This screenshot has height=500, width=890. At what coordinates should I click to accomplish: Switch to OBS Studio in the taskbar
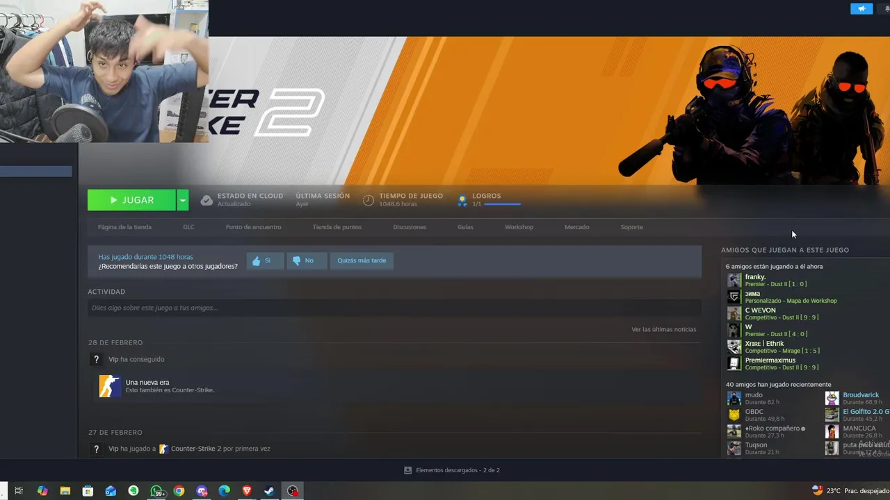click(293, 491)
